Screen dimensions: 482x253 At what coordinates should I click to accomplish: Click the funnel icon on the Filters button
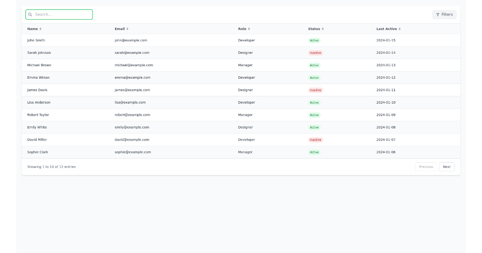437,14
